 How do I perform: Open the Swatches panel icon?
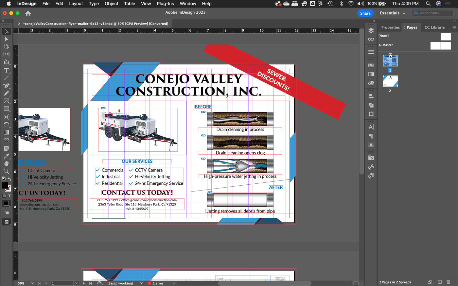point(371,65)
